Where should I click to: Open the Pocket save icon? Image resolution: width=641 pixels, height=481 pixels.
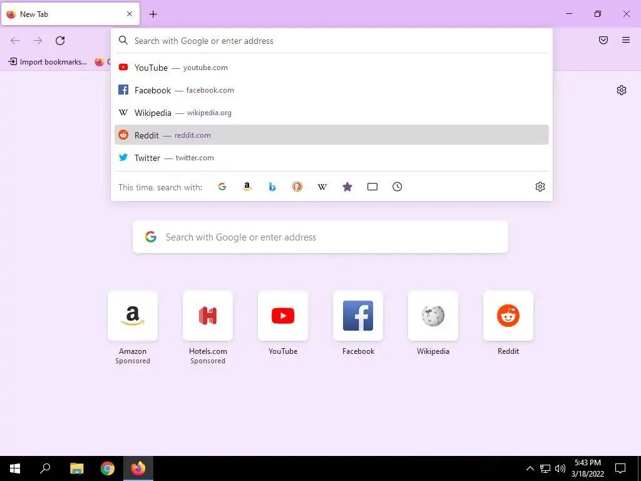click(603, 40)
